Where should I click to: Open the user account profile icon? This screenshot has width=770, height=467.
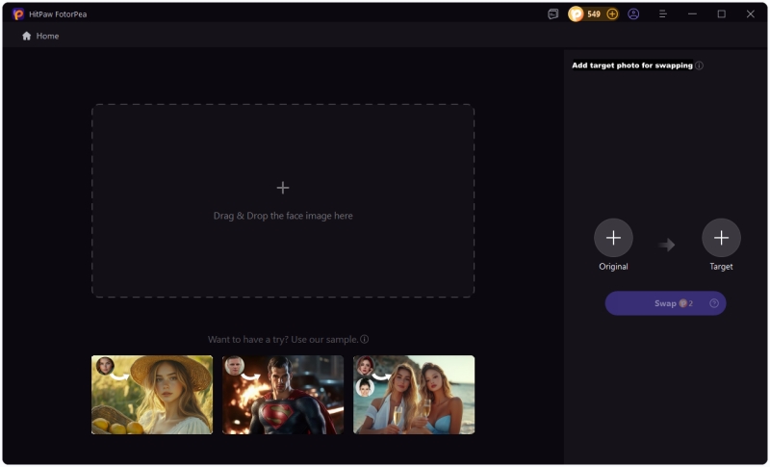pyautogui.click(x=633, y=14)
